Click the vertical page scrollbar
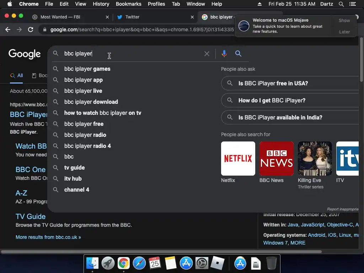This screenshot has height=273, width=364. 362,59
